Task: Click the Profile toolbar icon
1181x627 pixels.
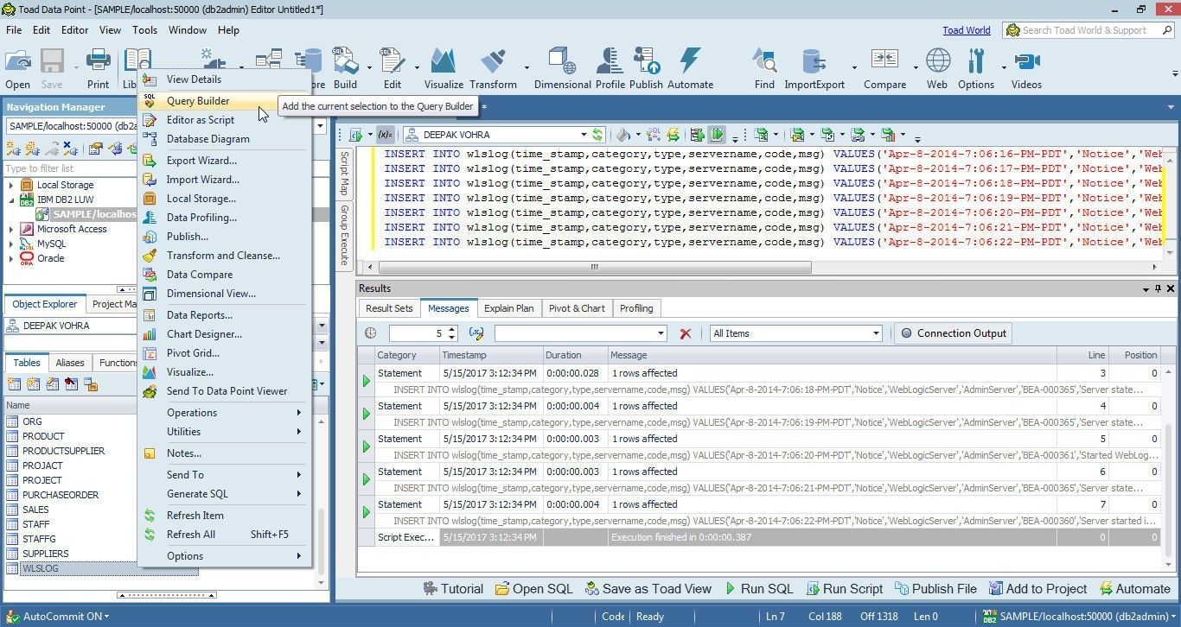Action: point(610,69)
